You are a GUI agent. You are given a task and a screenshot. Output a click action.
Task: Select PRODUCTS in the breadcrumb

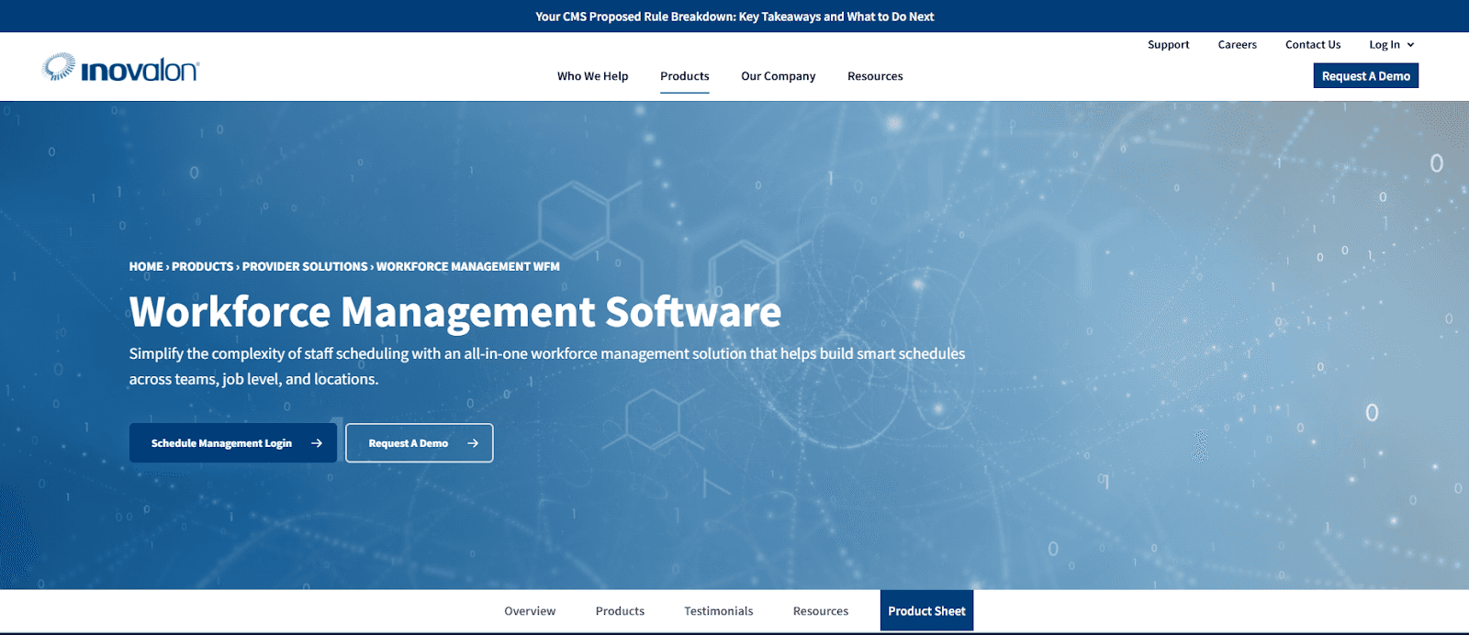202,267
